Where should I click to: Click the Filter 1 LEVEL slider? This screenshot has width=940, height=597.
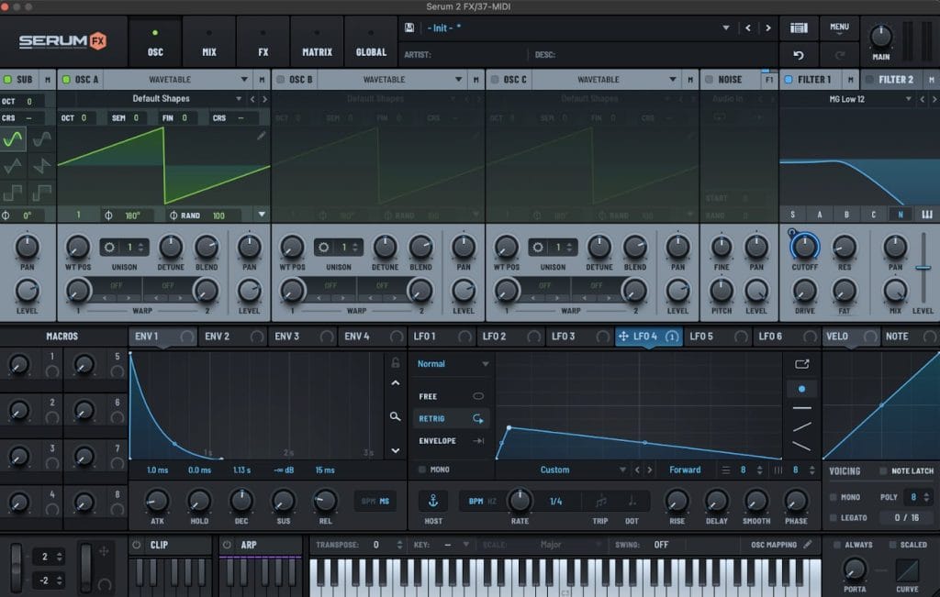coord(923,268)
